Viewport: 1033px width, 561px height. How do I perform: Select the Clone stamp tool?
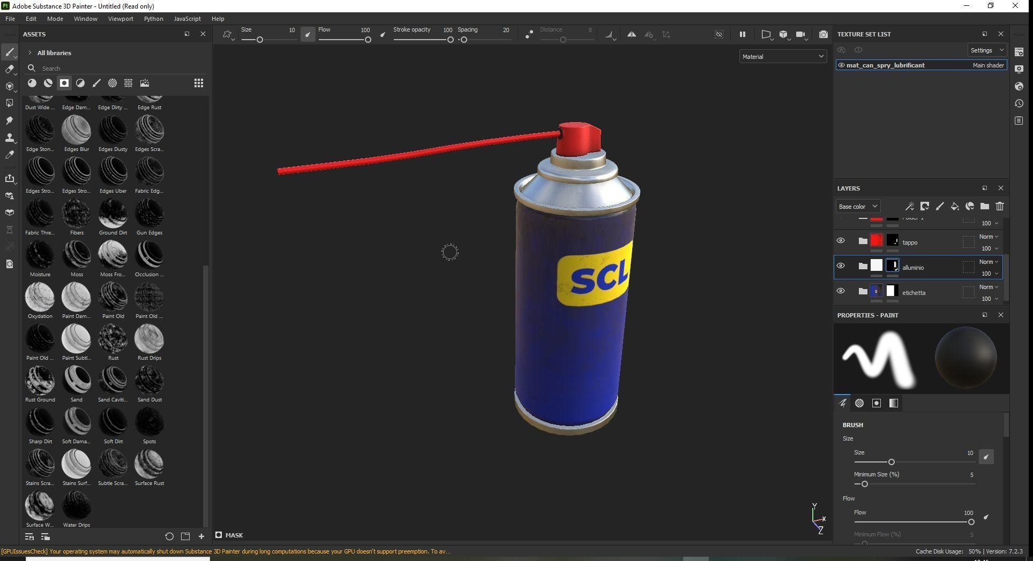click(x=9, y=138)
